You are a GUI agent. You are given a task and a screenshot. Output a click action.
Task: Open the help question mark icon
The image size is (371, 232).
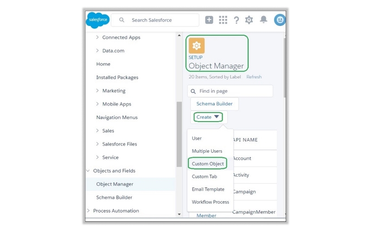coord(236,20)
